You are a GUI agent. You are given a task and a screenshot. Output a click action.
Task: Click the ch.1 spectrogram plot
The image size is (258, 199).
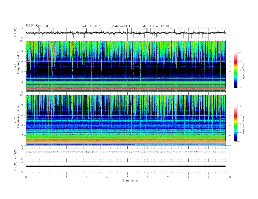pyautogui.click(x=125, y=66)
